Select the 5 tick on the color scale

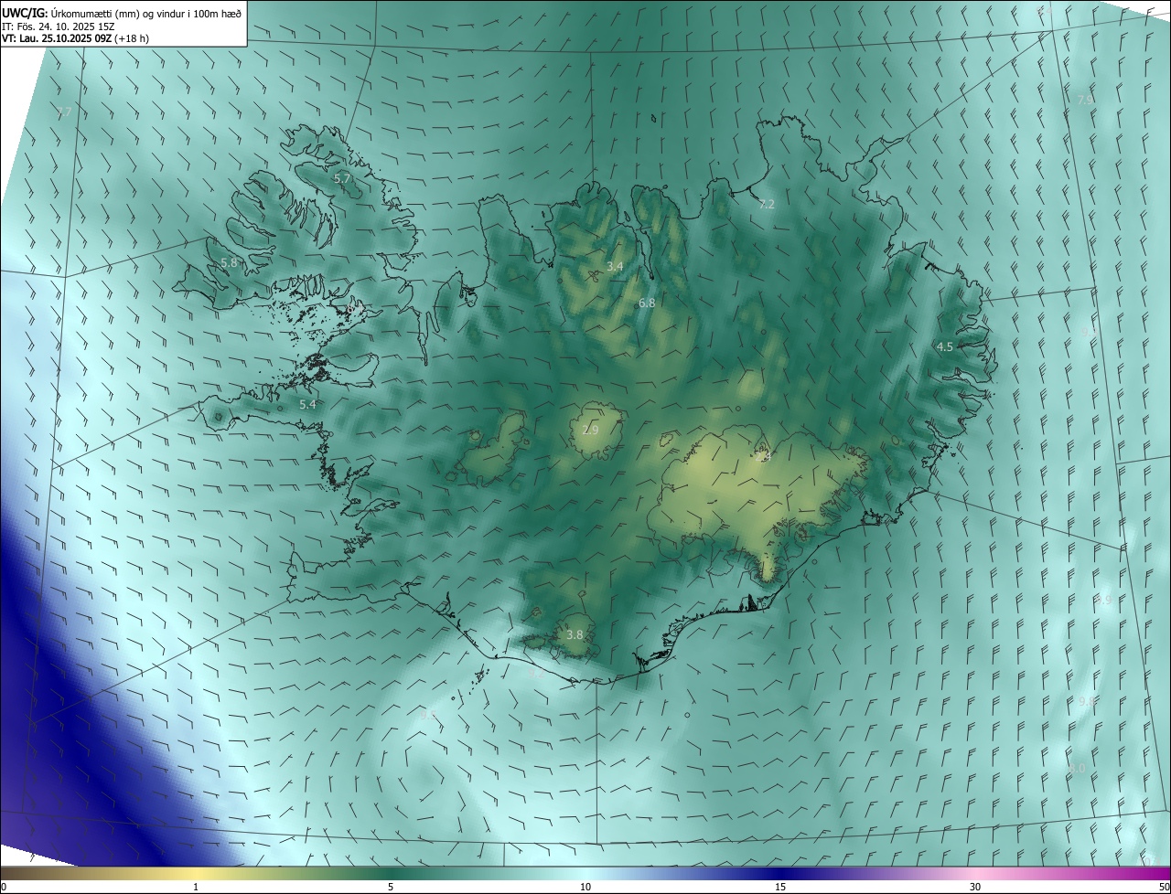[391, 887]
